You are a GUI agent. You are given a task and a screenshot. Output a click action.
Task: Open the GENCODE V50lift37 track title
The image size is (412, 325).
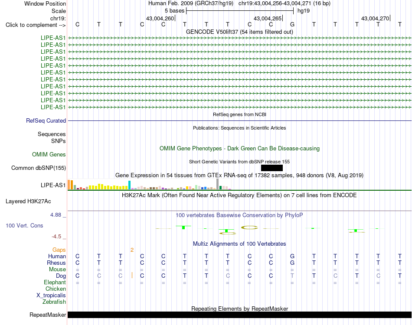[239, 32]
